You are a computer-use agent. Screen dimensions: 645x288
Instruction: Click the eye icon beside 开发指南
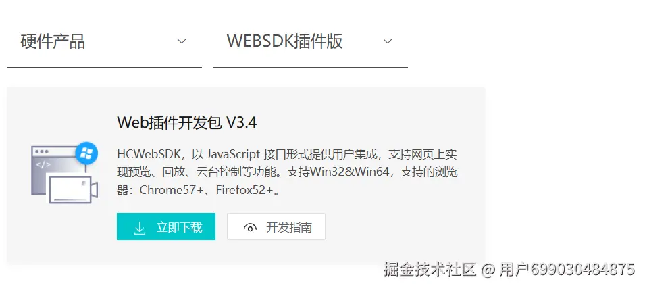pyautogui.click(x=250, y=227)
